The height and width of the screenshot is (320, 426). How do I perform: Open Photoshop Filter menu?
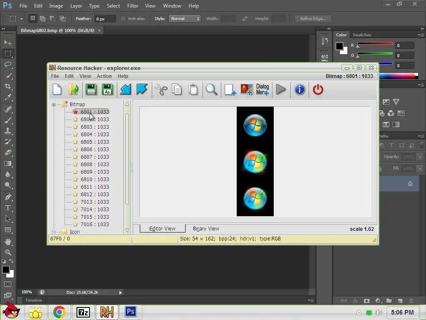133,6
